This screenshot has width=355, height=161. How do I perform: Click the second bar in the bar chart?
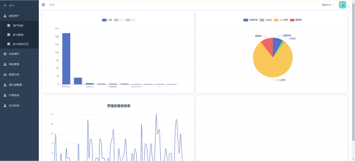click(x=78, y=81)
